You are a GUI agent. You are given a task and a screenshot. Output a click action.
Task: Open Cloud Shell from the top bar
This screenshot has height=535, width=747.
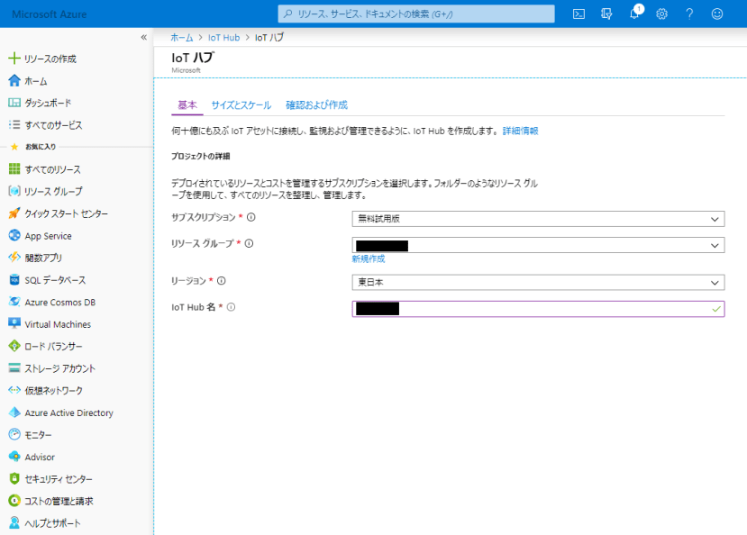click(x=578, y=14)
